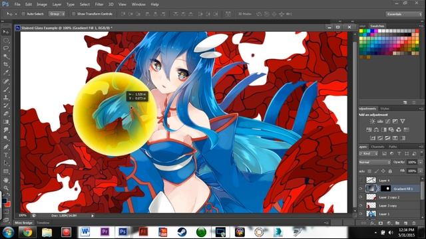
Task: Toggle visibility of Layer 4
Action: tap(361, 180)
